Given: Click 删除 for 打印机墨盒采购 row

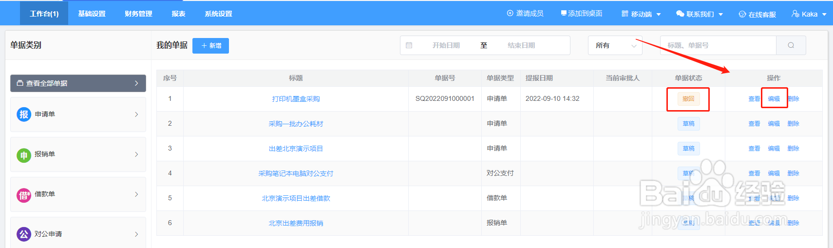Looking at the screenshot, I should (793, 99).
